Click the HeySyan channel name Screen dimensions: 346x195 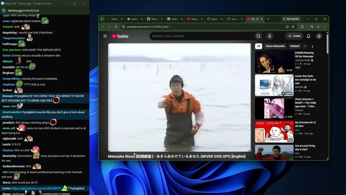point(299,110)
